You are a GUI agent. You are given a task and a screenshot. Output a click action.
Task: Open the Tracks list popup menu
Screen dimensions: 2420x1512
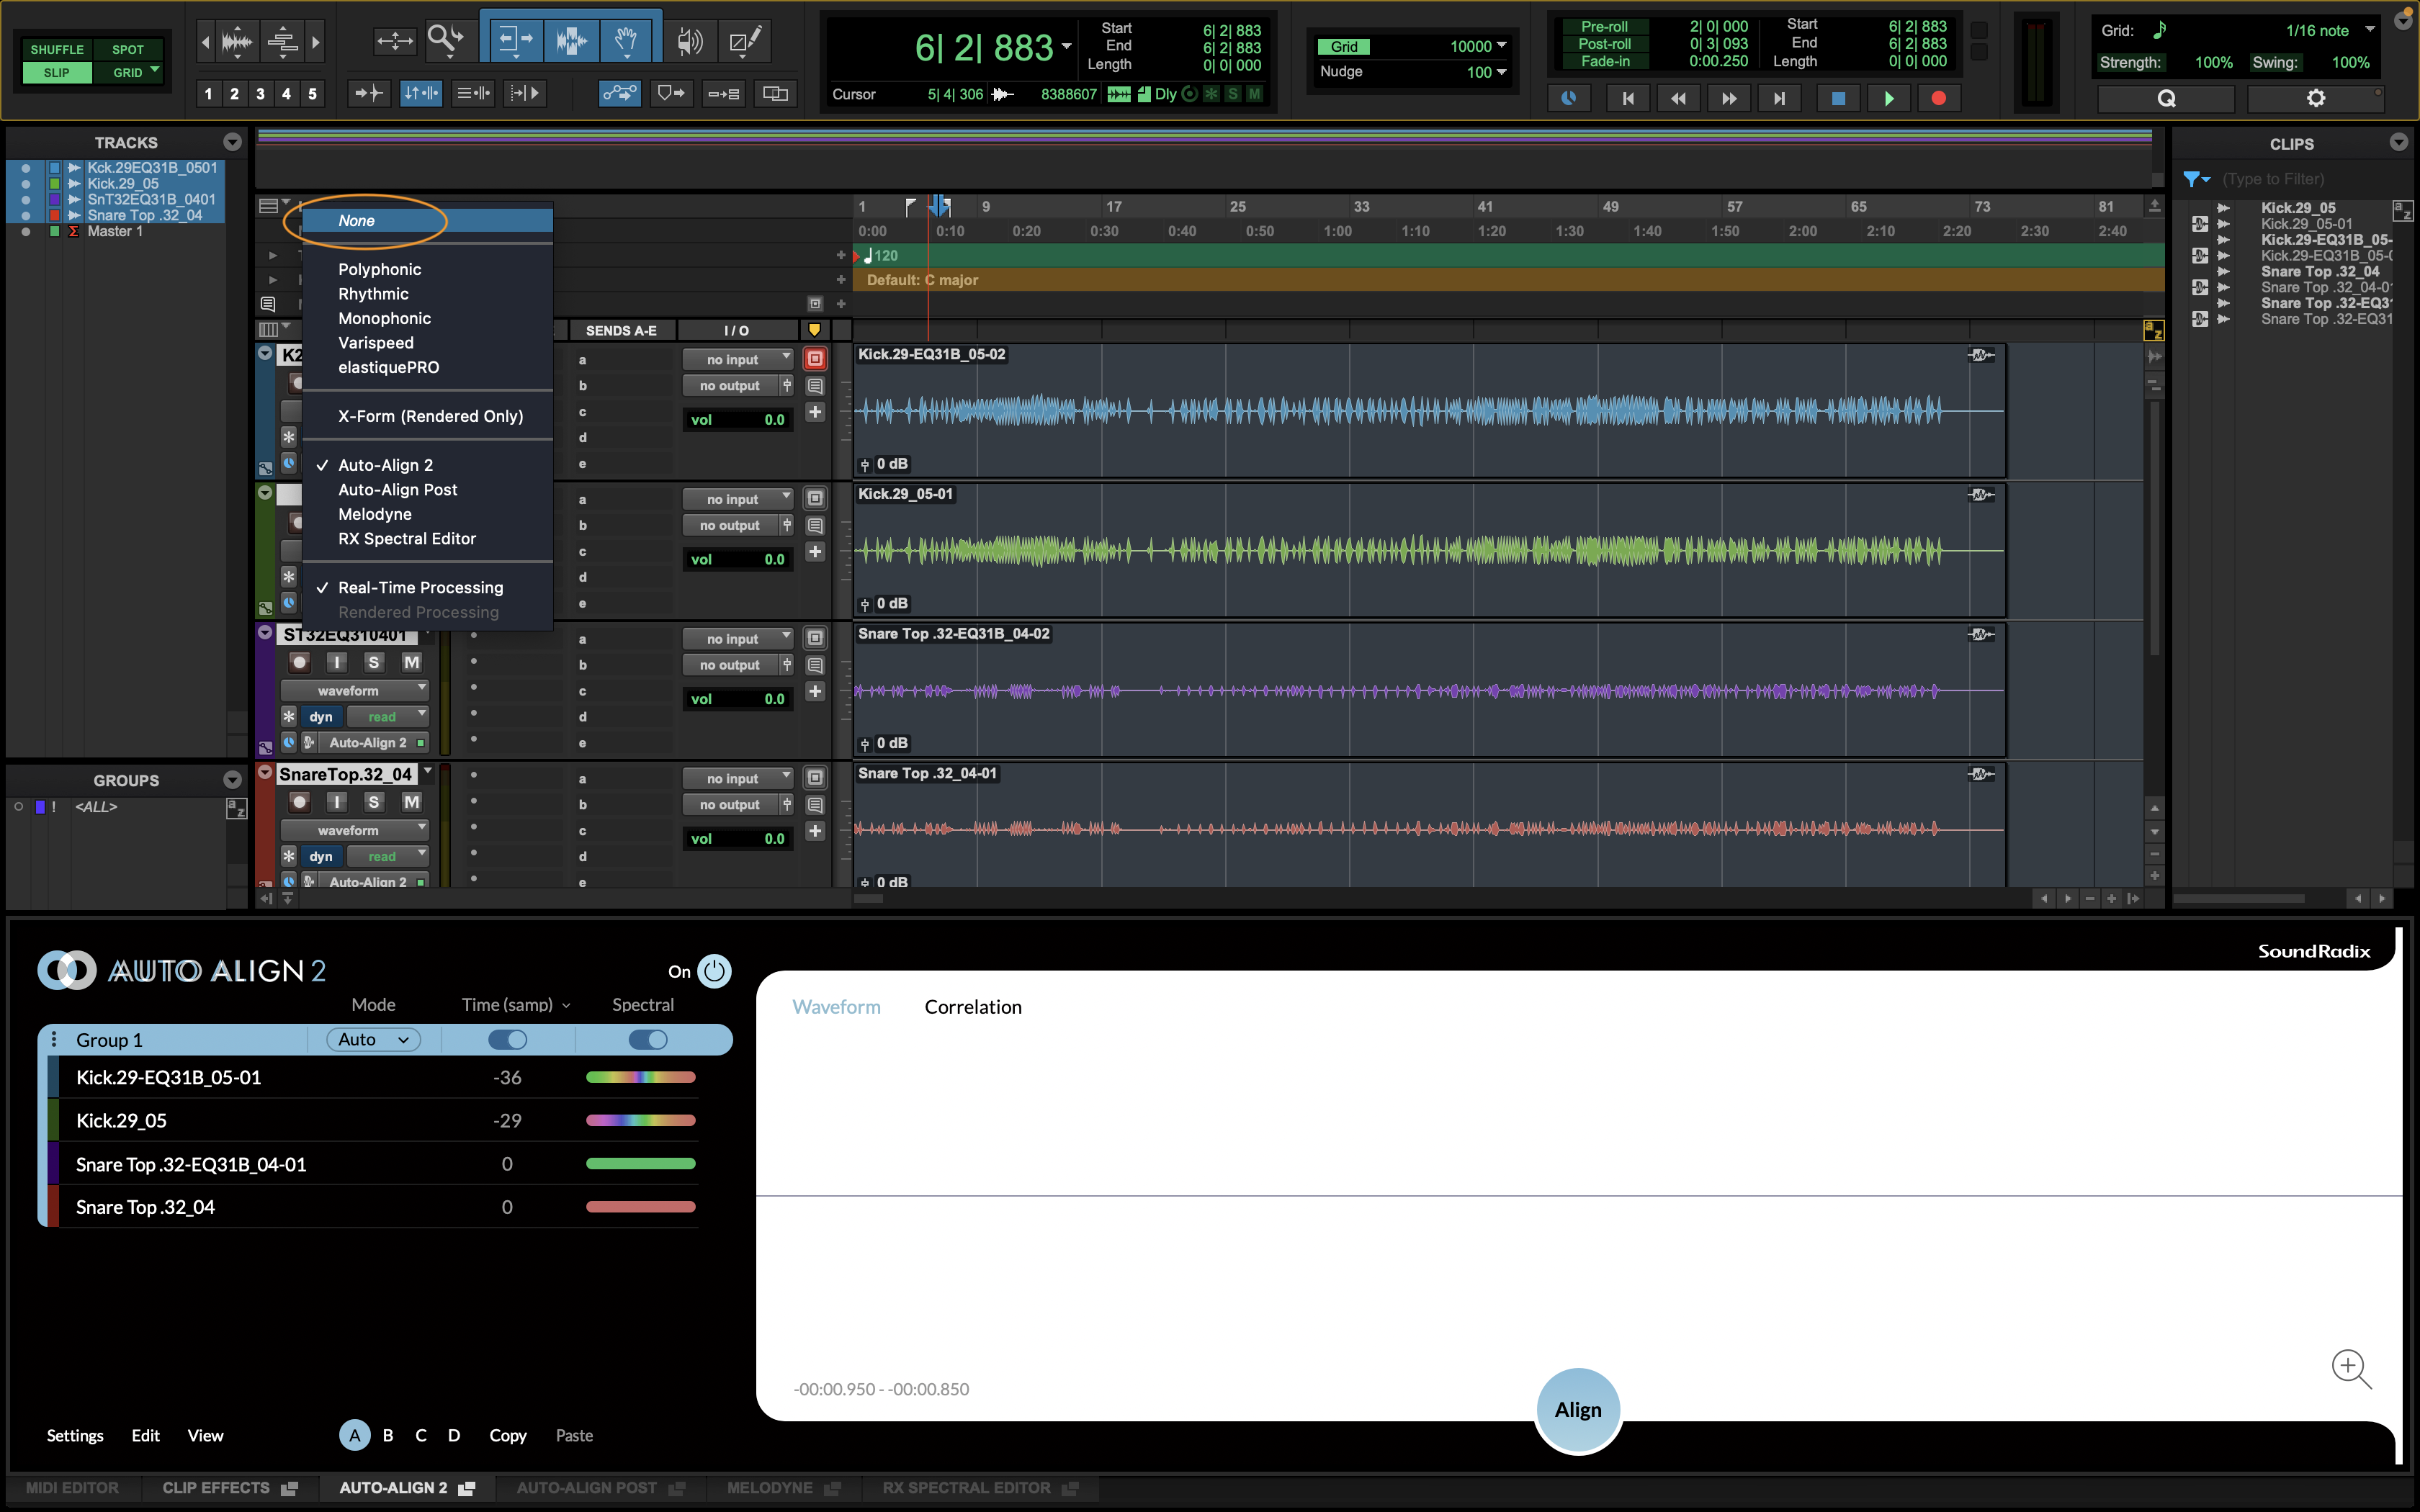tap(232, 142)
